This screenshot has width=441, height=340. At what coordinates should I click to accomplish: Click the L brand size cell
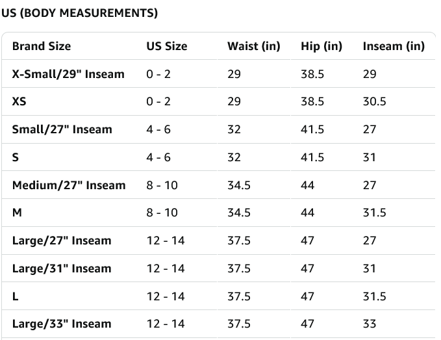[15, 296]
